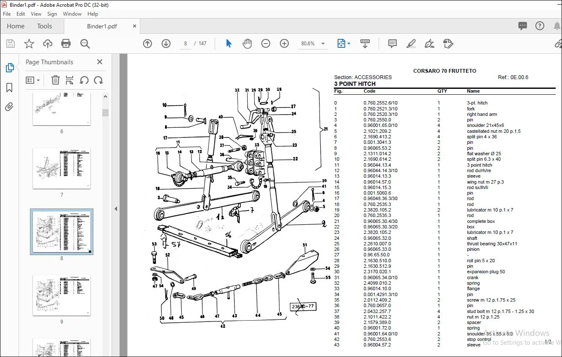
Task: Click 'thrust bearing 30x47x11' entry
Action: click(x=492, y=244)
